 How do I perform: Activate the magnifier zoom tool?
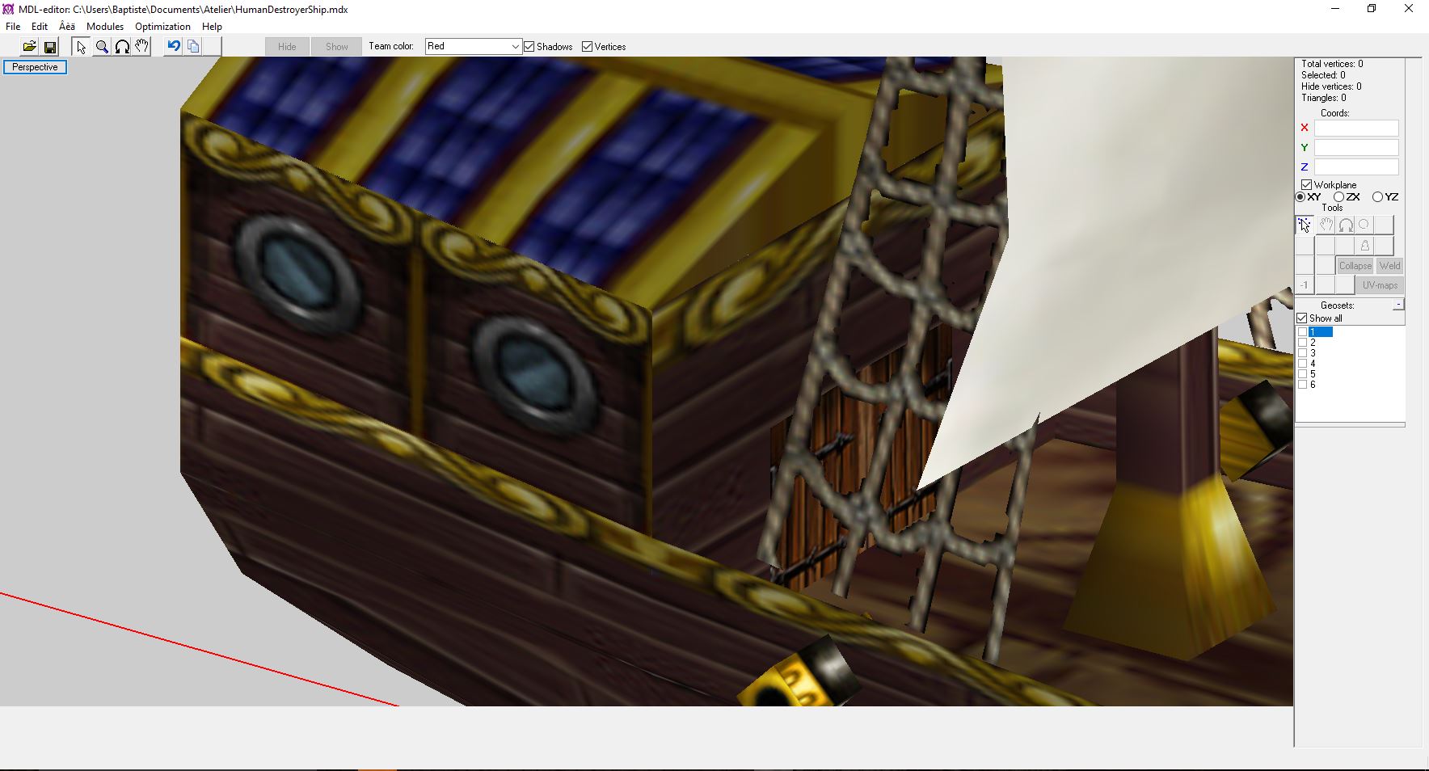(x=102, y=47)
